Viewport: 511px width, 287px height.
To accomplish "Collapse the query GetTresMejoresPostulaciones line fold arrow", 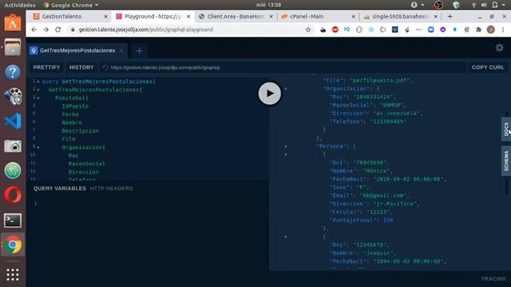I will 38,81.
